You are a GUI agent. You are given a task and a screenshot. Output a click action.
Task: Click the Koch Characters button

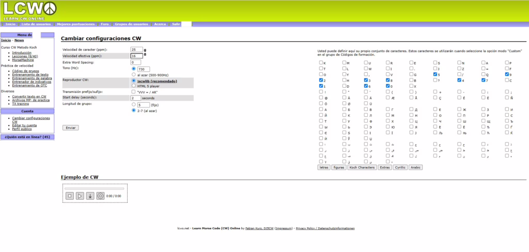(362, 167)
